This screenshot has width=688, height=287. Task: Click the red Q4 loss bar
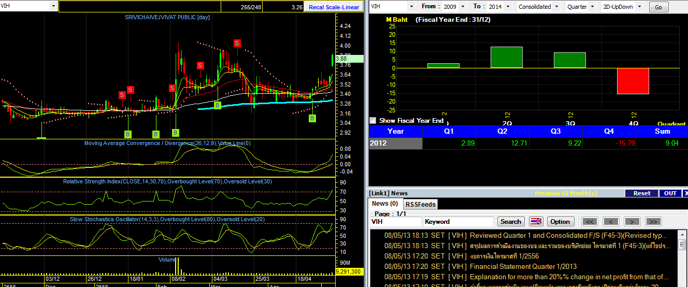coord(633,81)
